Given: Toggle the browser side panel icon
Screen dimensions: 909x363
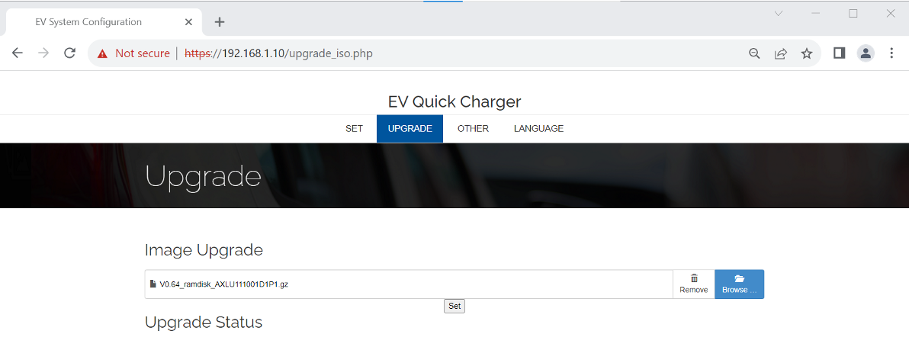Looking at the screenshot, I should [839, 53].
